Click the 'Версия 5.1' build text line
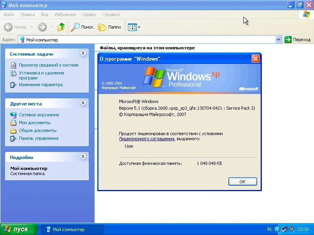314x235 pixels. pos(187,108)
